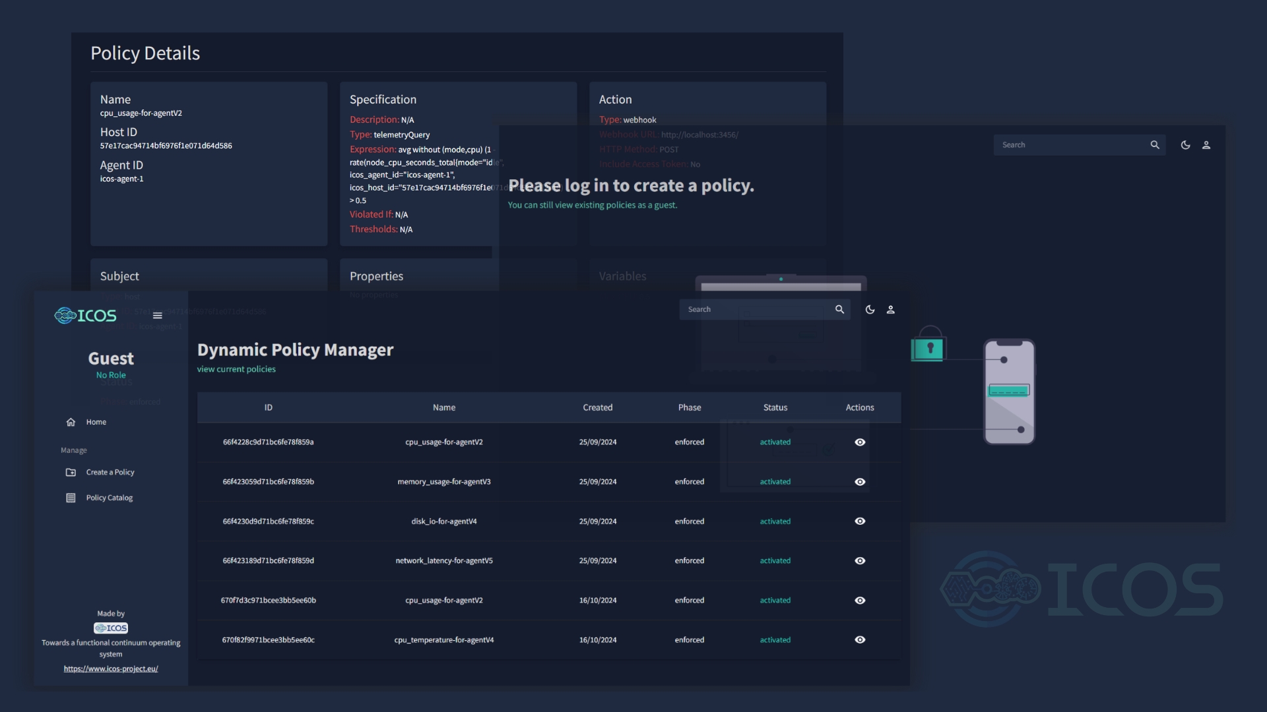The image size is (1267, 712).
Task: Show disk_io-for-agentV4 details using the eye icon
Action: (x=860, y=521)
